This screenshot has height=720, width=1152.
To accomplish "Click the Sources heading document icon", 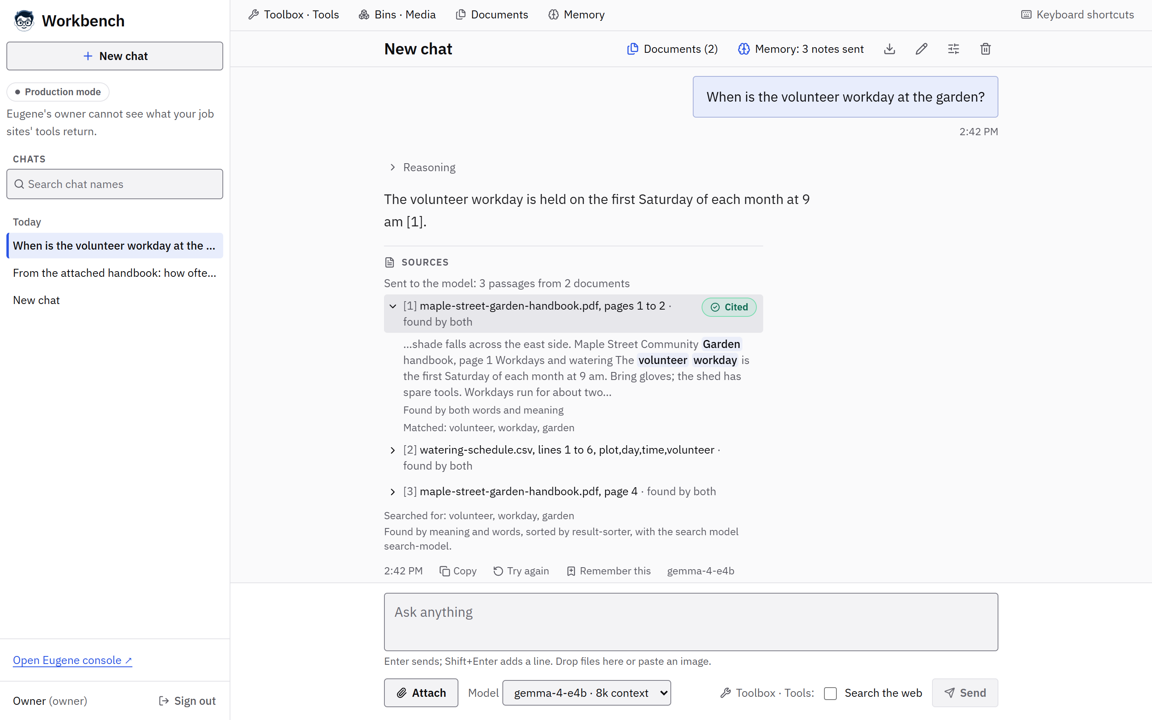I will pyautogui.click(x=389, y=262).
